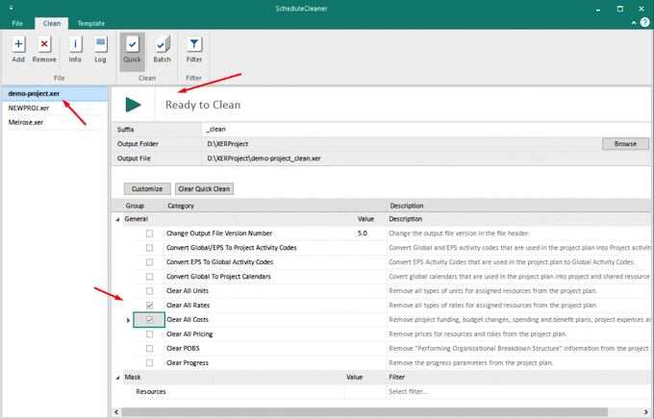Check the Clear All Pricing checkbox

(x=149, y=334)
